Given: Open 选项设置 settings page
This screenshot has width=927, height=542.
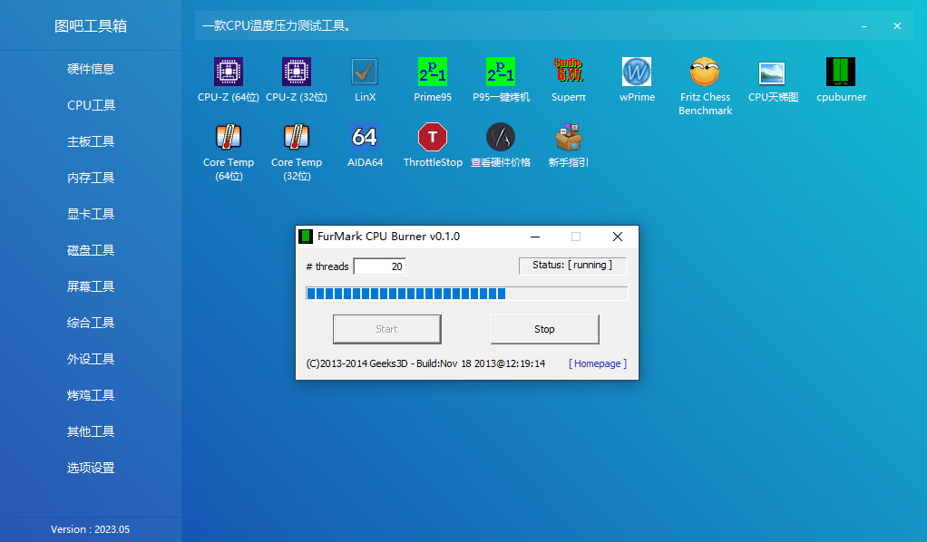Looking at the screenshot, I should coord(91,468).
